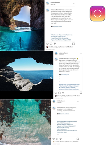Like the turquoise beach aerial post
Viewport: 111px width, 145px height.
(x=54, y=139)
